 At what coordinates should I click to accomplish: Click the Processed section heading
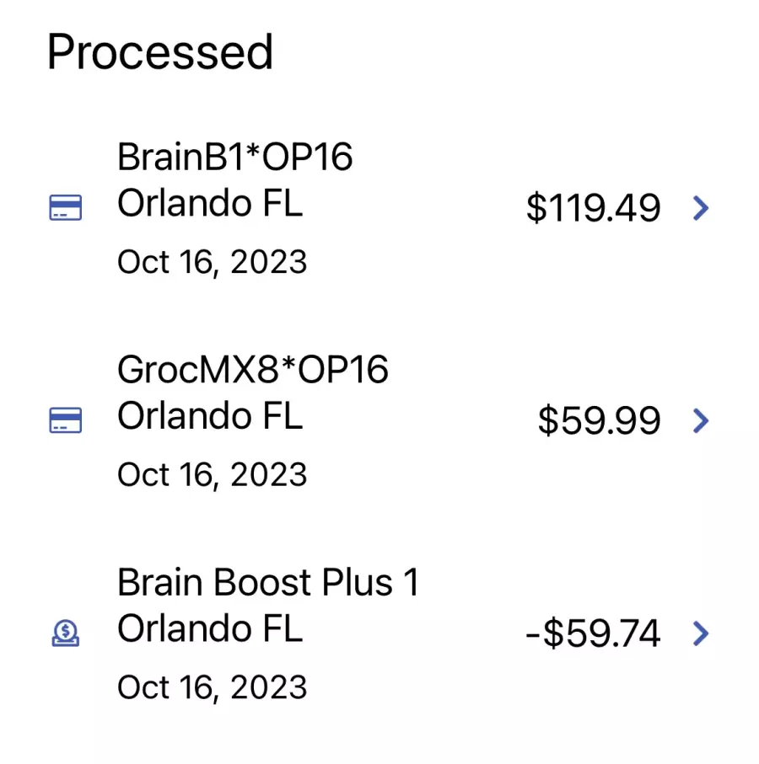coord(159,52)
